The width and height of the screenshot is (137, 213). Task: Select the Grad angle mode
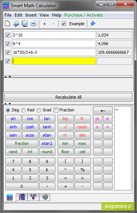pos(39,110)
